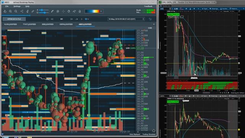Click the COB column header
This screenshot has height=138, width=245.
(x=150, y=28)
